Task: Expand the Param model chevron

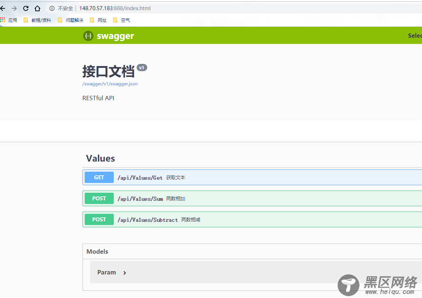Action: click(125, 273)
